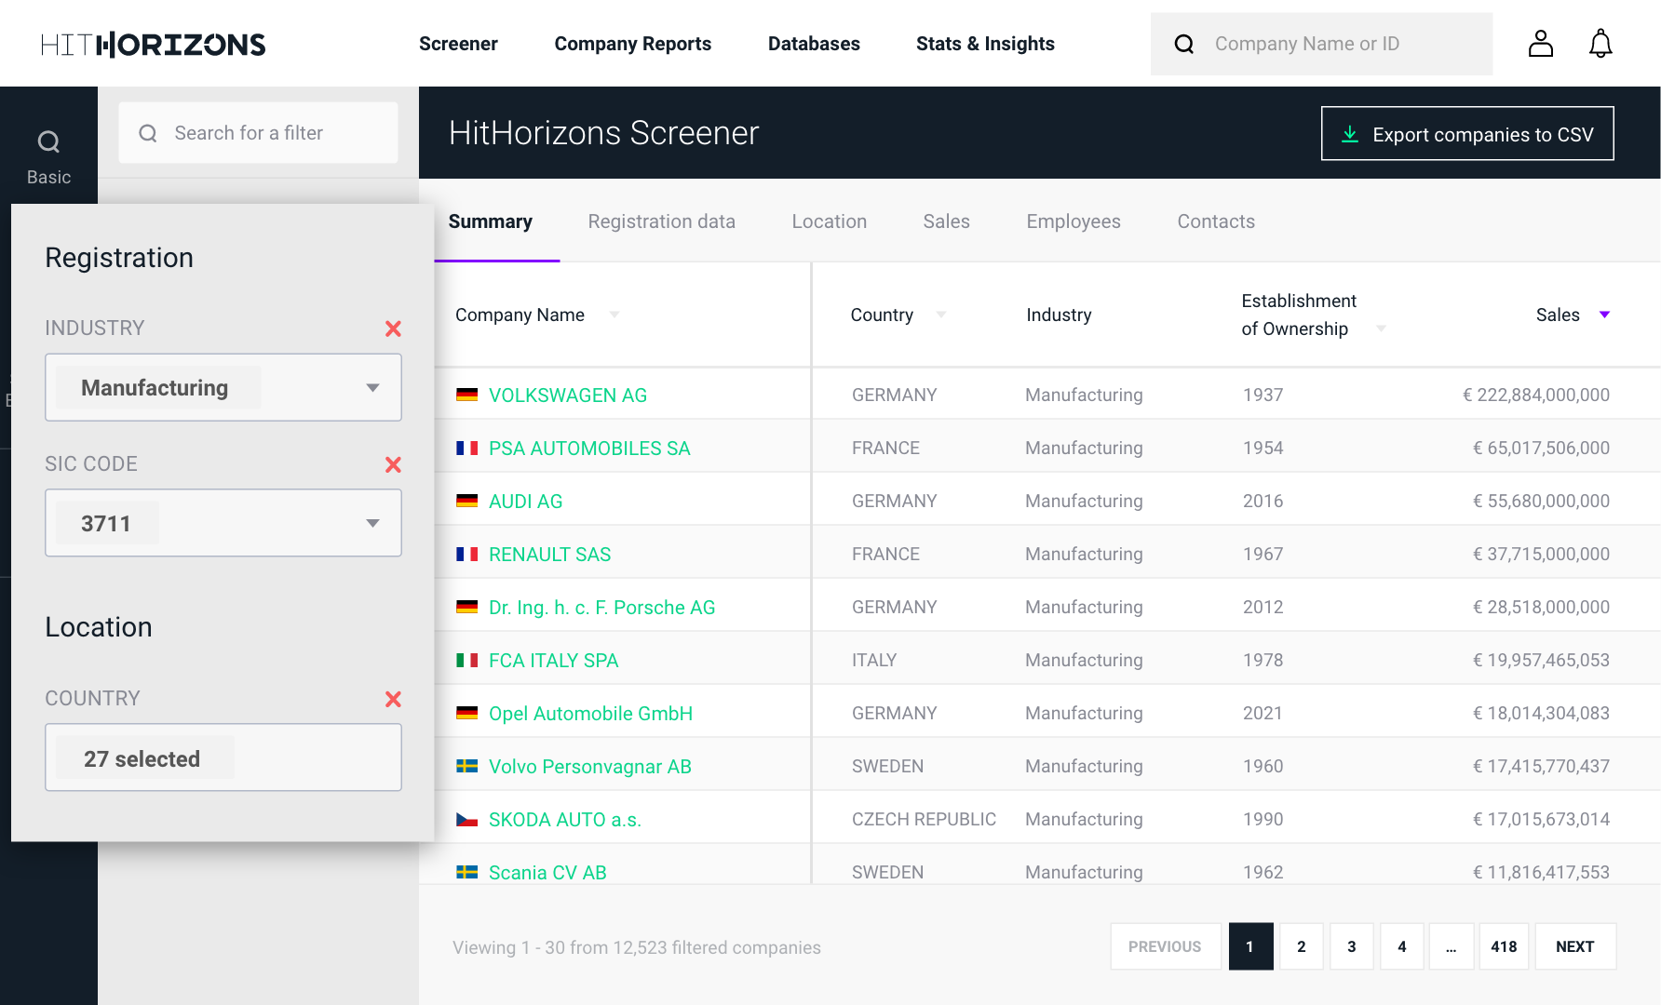
Task: Click the HitHorizons logo
Action: point(154,44)
